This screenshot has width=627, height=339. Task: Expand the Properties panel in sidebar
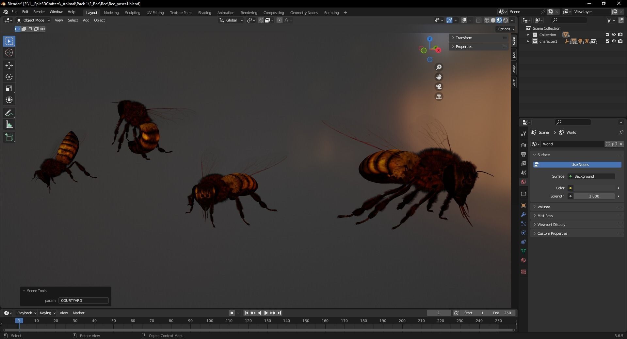[x=479, y=47]
